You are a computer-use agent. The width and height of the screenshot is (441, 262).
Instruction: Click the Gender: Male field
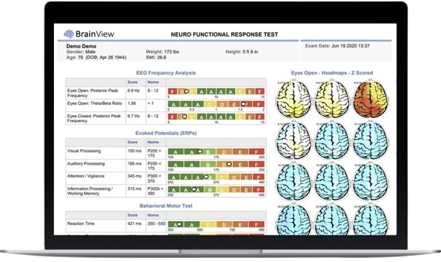[80, 52]
